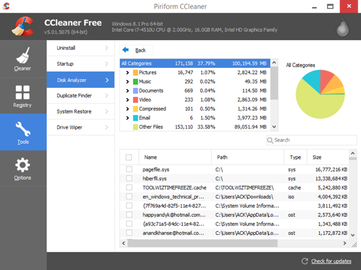361x270 pixels.
Task: Click the C:\TOOLWIZTIMEFREEZE\ path cell
Action: pyautogui.click(x=244, y=188)
